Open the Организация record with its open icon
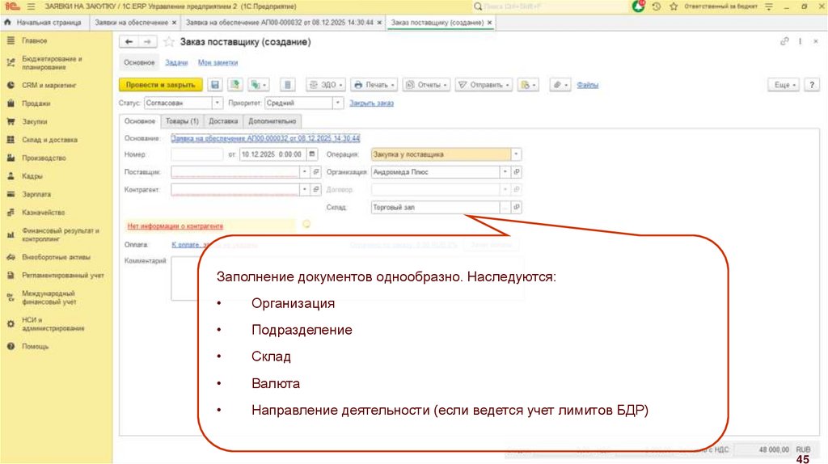Screen dimensions: 828x464 click(x=517, y=172)
